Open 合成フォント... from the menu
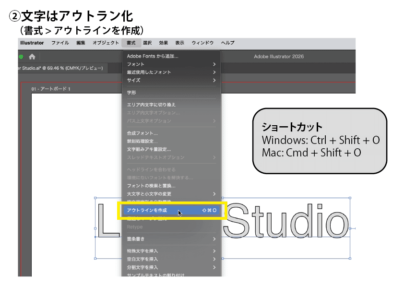 [171, 133]
